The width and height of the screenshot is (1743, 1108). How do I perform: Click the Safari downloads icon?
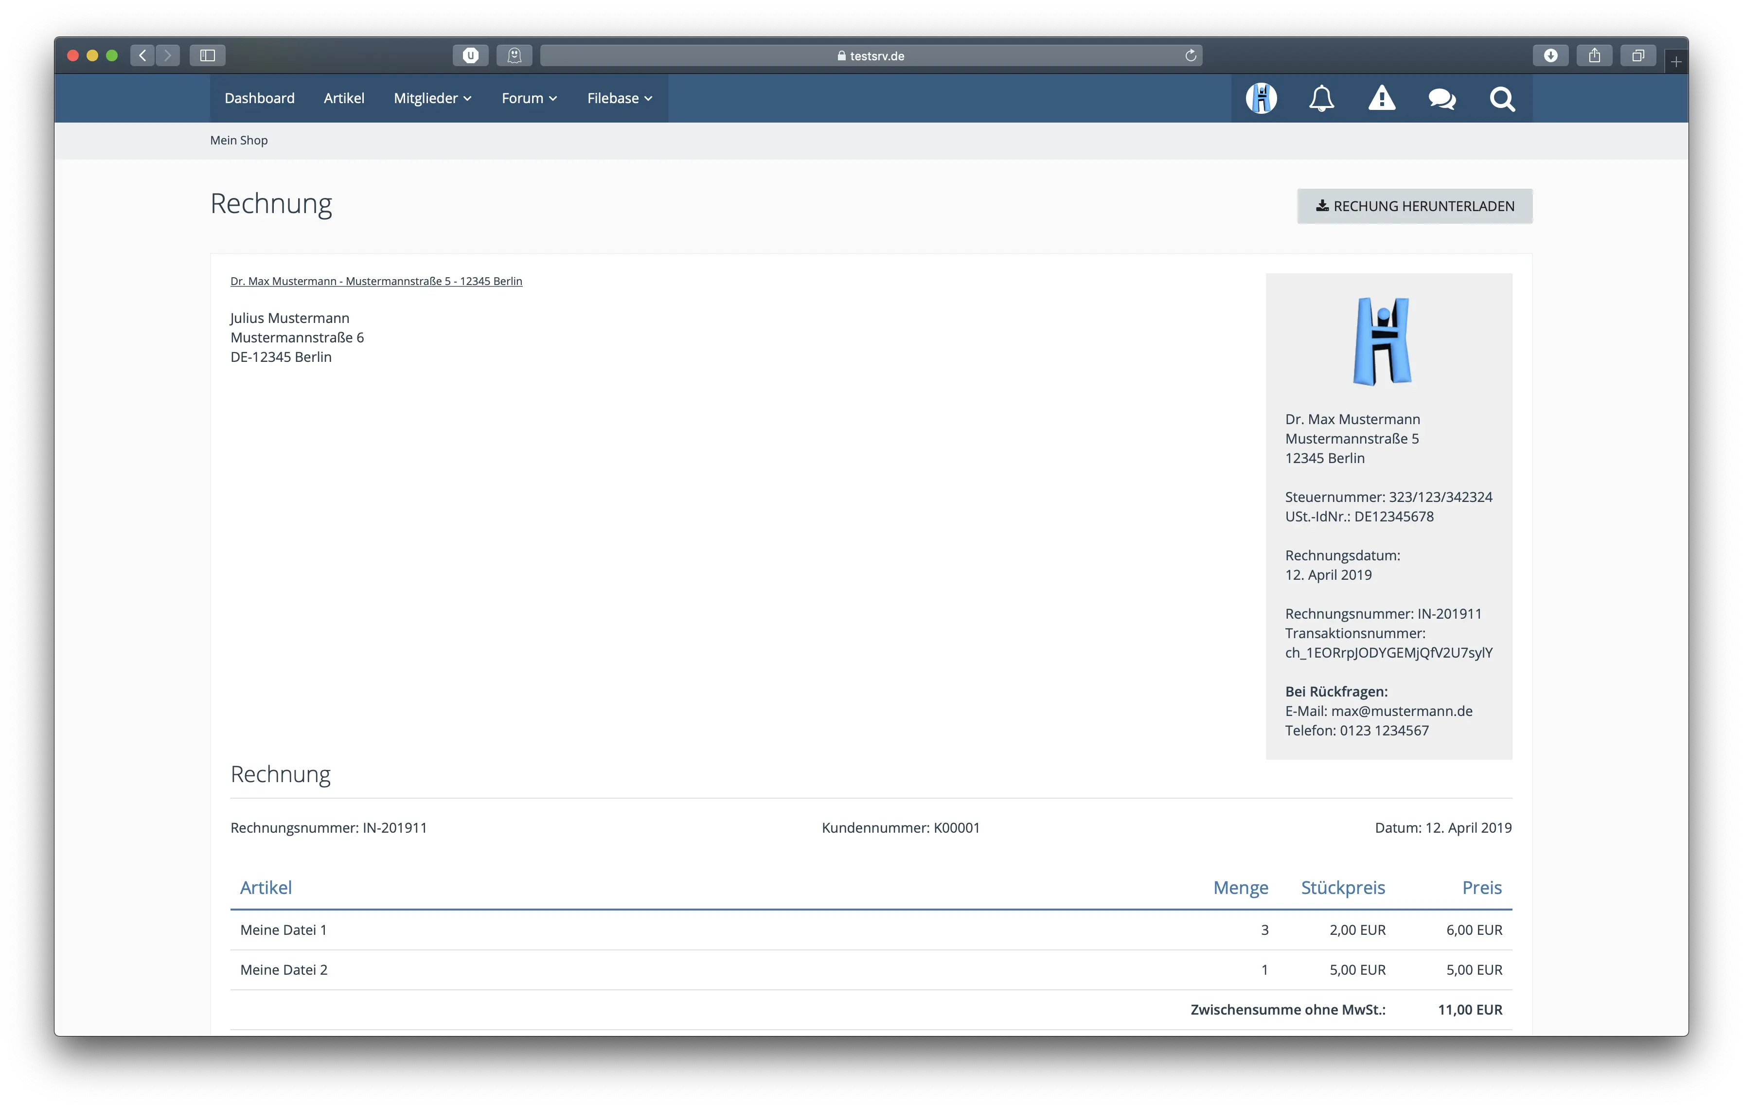pos(1550,56)
